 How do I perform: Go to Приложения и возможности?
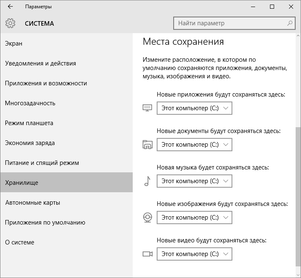tap(46, 83)
